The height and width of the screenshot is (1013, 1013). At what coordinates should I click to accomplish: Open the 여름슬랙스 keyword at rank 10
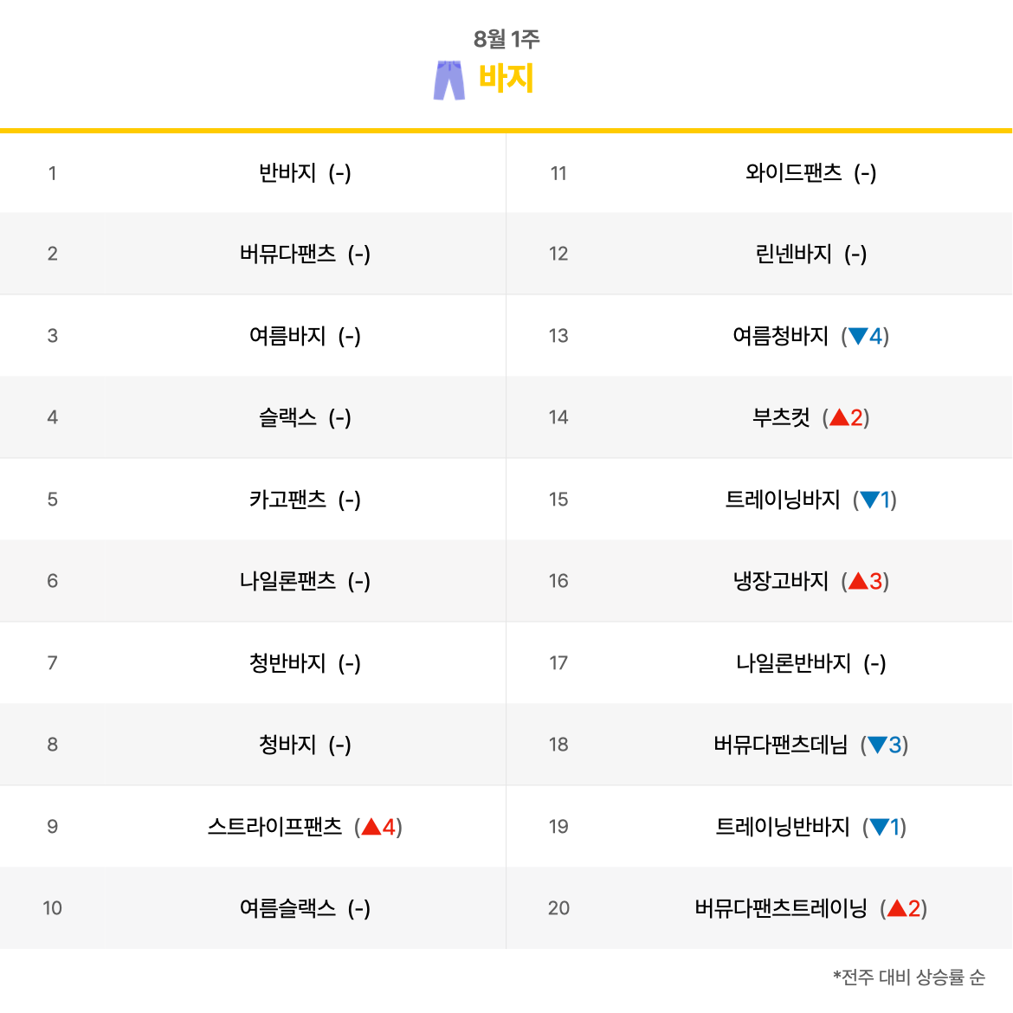tap(287, 908)
